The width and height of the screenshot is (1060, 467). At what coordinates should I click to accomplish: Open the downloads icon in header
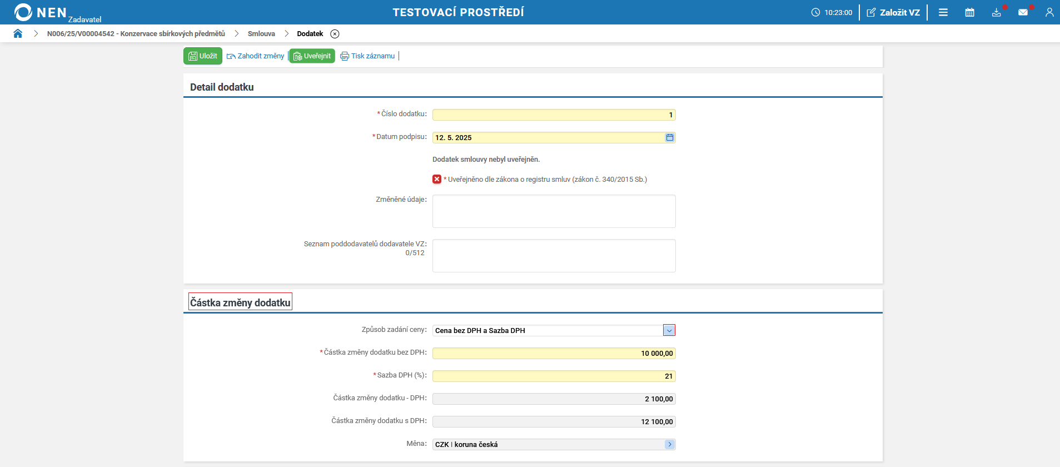[x=996, y=12]
